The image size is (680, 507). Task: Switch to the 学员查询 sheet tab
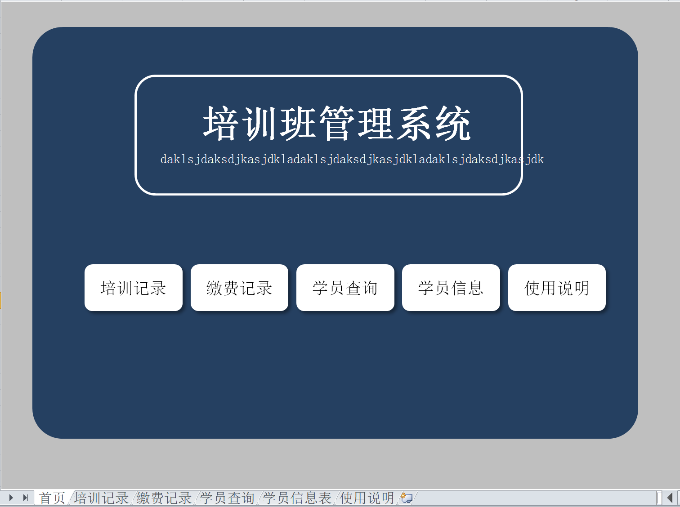click(x=228, y=498)
